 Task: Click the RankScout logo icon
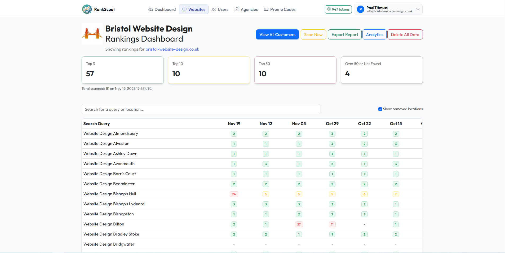point(87,9)
